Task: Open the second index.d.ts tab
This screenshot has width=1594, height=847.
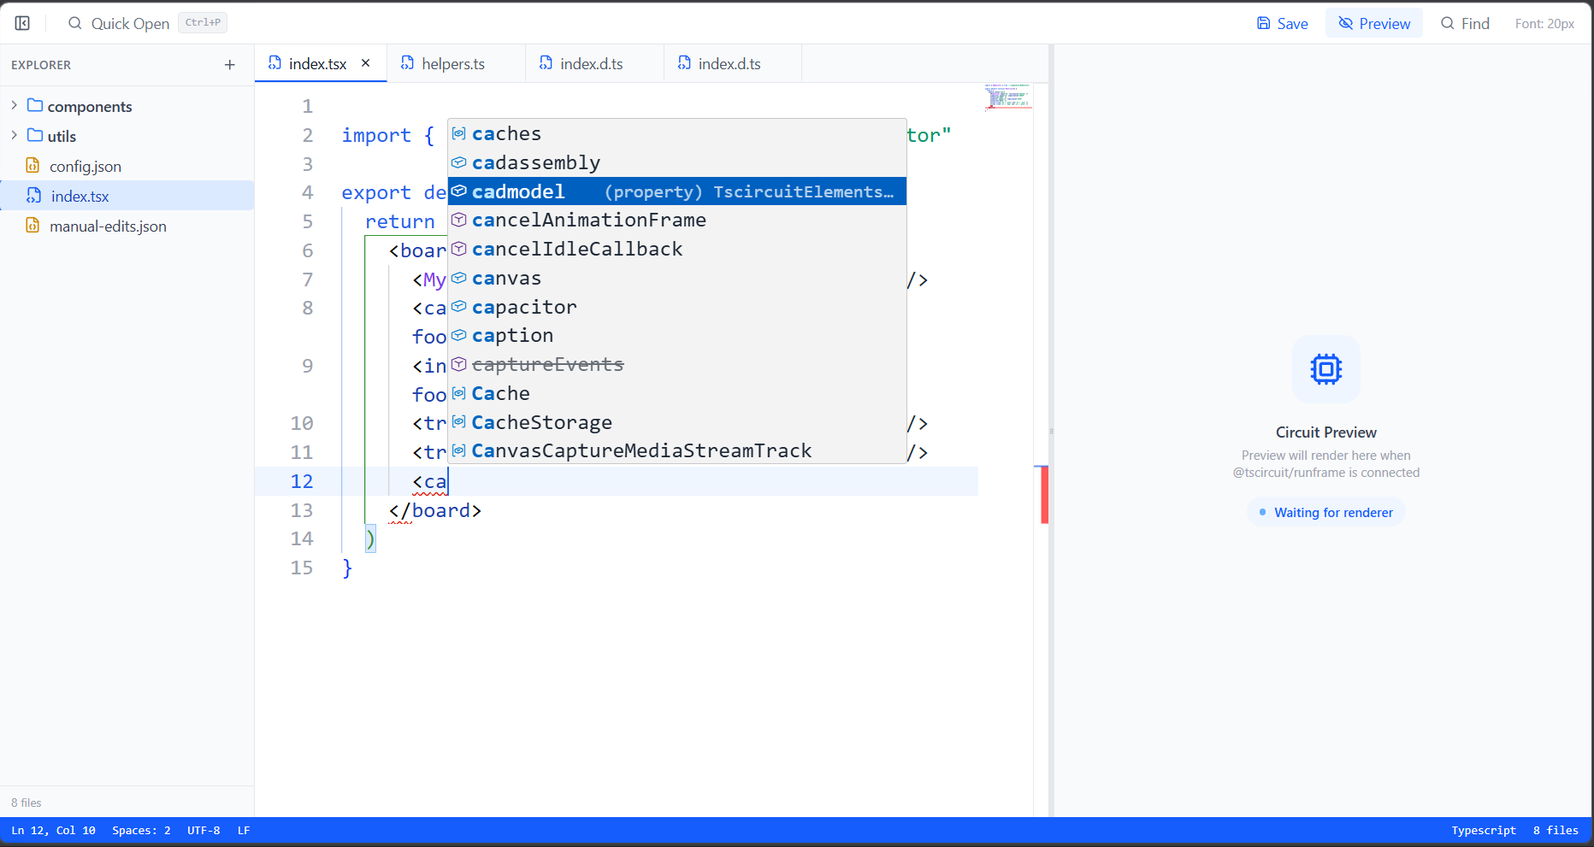Action: [733, 64]
